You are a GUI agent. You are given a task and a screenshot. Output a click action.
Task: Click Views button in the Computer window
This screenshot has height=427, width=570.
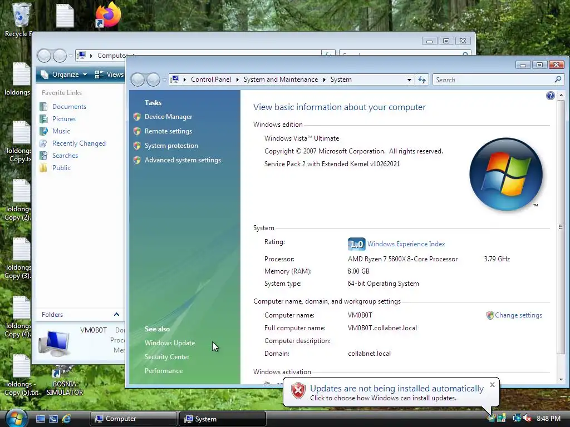pos(109,75)
